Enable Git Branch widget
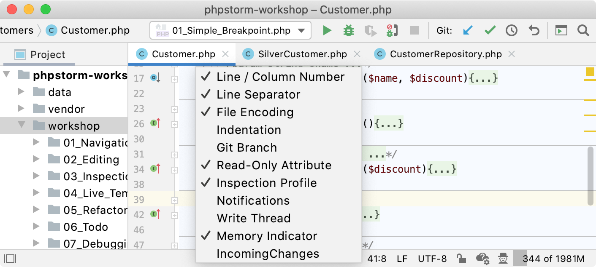Image resolution: width=596 pixels, height=267 pixels. coord(279,147)
